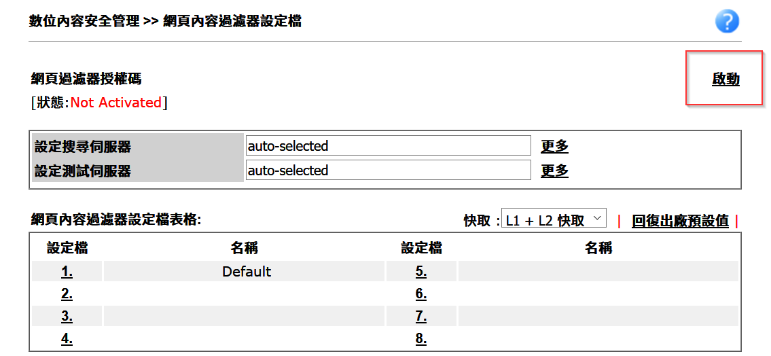The height and width of the screenshot is (356, 771).
Task: Open profile 7 link
Action: point(421,317)
